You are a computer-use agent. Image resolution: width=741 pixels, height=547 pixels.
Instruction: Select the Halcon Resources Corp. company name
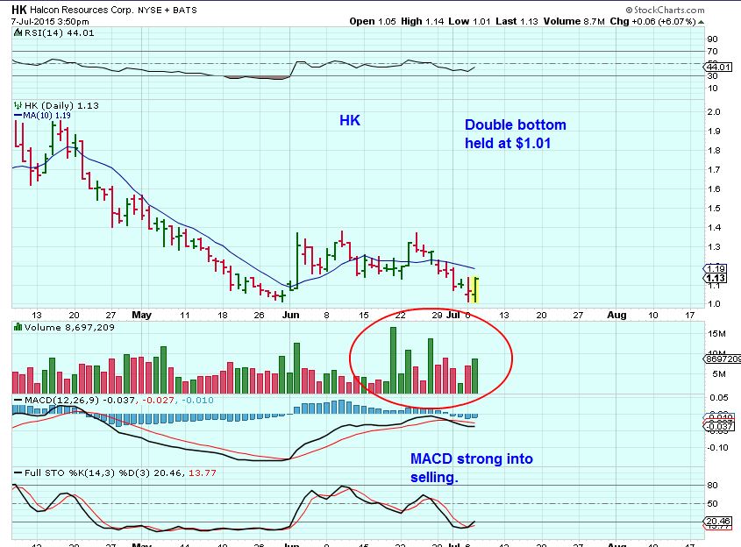(82, 10)
